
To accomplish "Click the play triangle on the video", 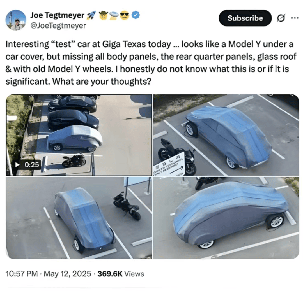I will 17,165.
